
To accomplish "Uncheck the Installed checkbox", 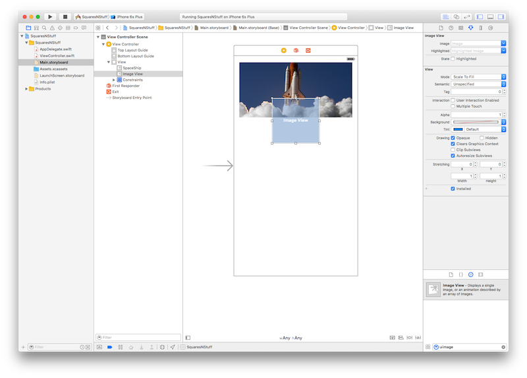I will click(453, 189).
